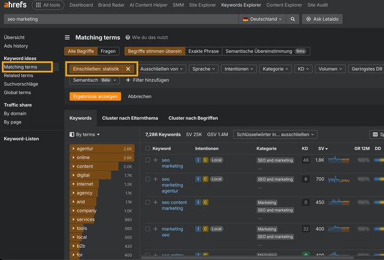384x260 pixels.
Task: Click Local badge for marketing seo
Action: [x=216, y=229]
